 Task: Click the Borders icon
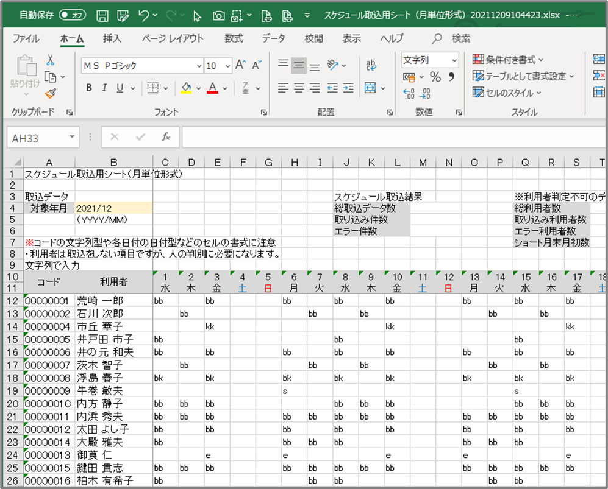(153, 88)
